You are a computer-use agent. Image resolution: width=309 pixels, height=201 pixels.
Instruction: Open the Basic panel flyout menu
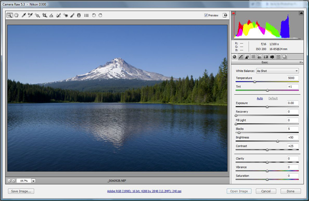[301, 62]
